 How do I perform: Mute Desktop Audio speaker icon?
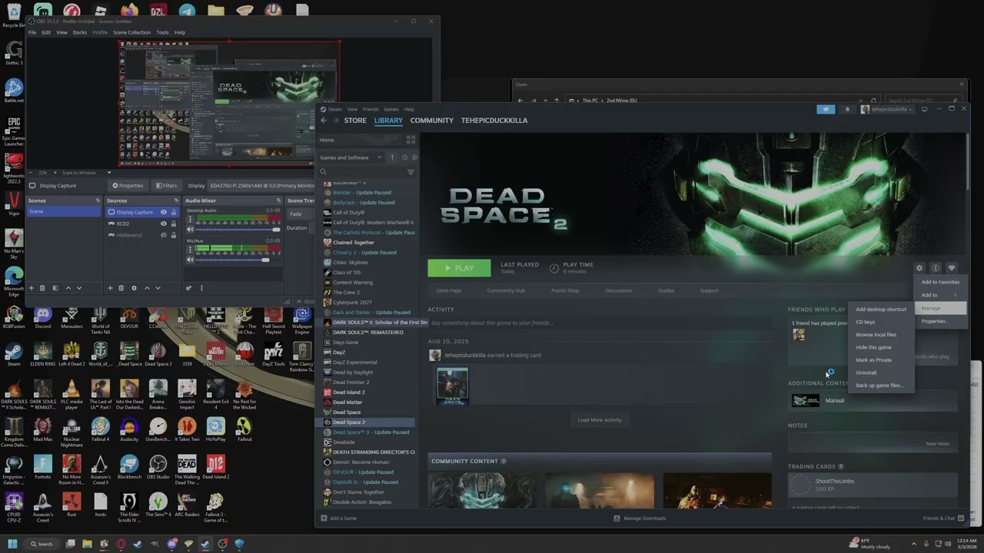click(x=190, y=230)
